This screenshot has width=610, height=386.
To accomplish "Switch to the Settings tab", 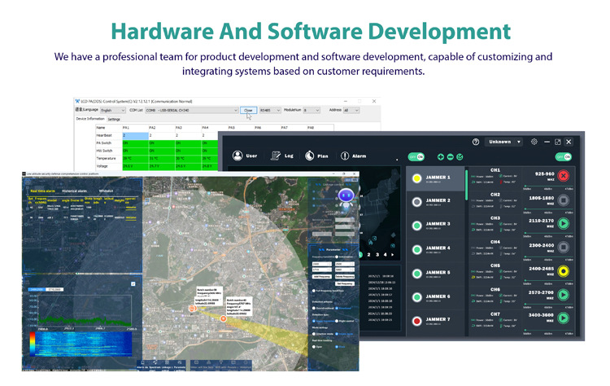I will pos(115,119).
